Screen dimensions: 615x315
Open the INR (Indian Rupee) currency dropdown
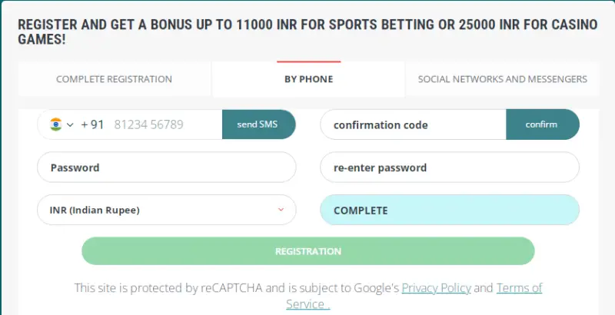pos(154,210)
